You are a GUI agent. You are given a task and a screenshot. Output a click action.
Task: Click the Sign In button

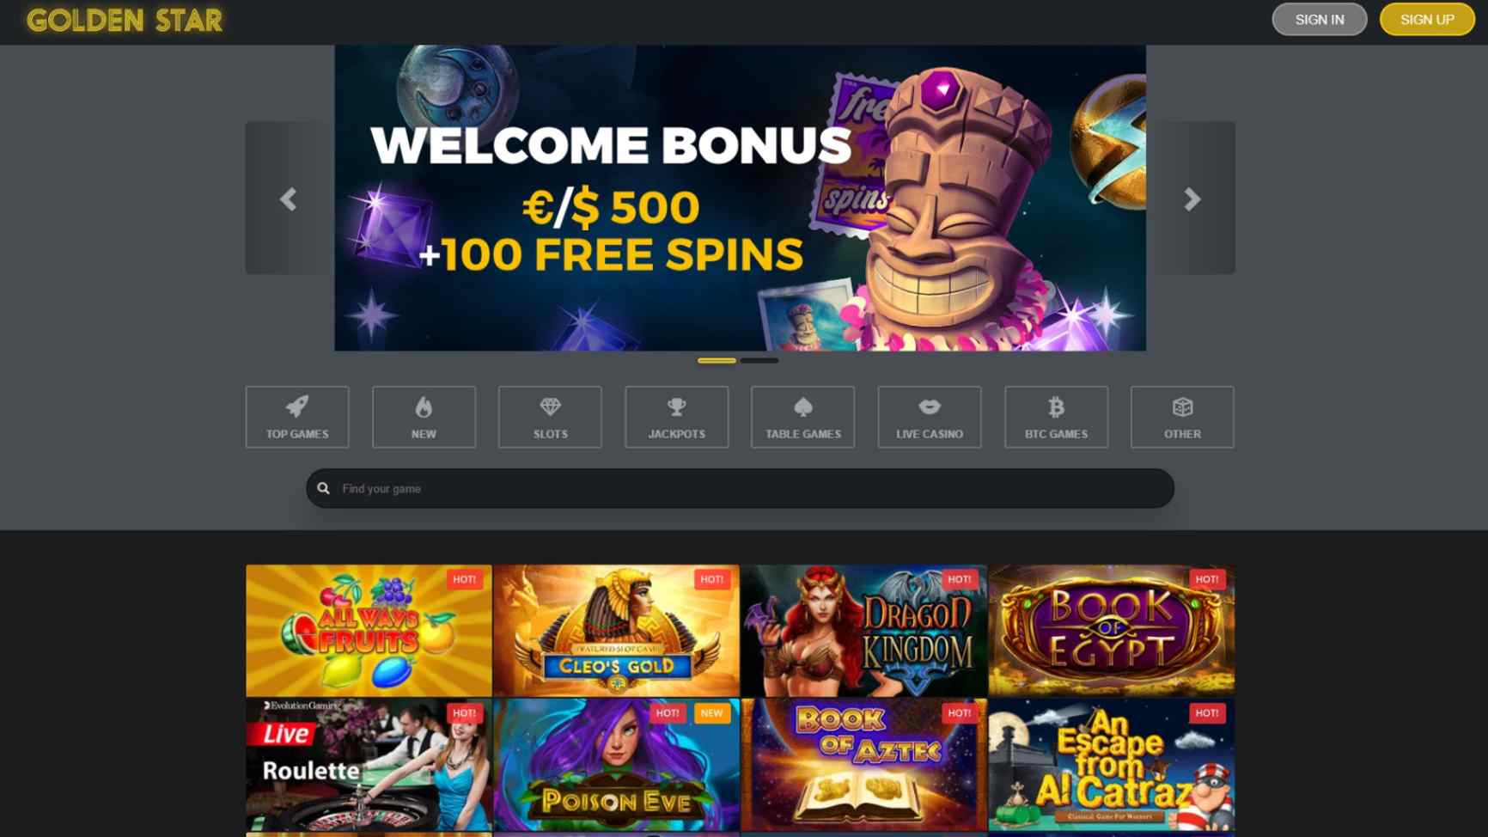point(1320,19)
